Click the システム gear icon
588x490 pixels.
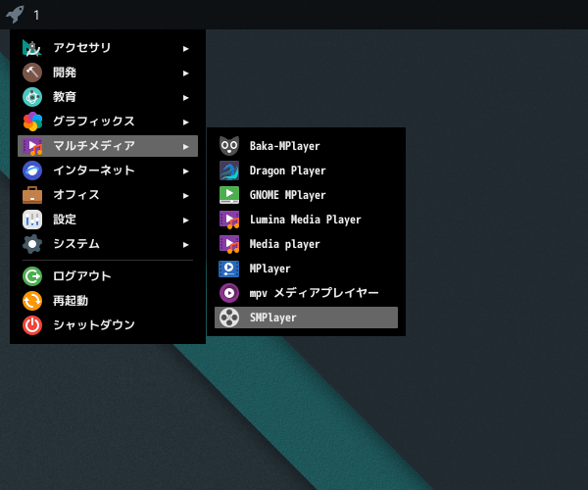tap(32, 244)
